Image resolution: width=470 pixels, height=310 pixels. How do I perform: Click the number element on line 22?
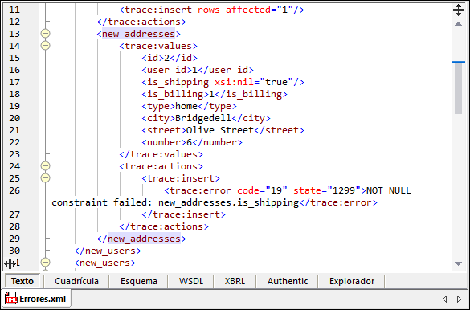pos(192,142)
